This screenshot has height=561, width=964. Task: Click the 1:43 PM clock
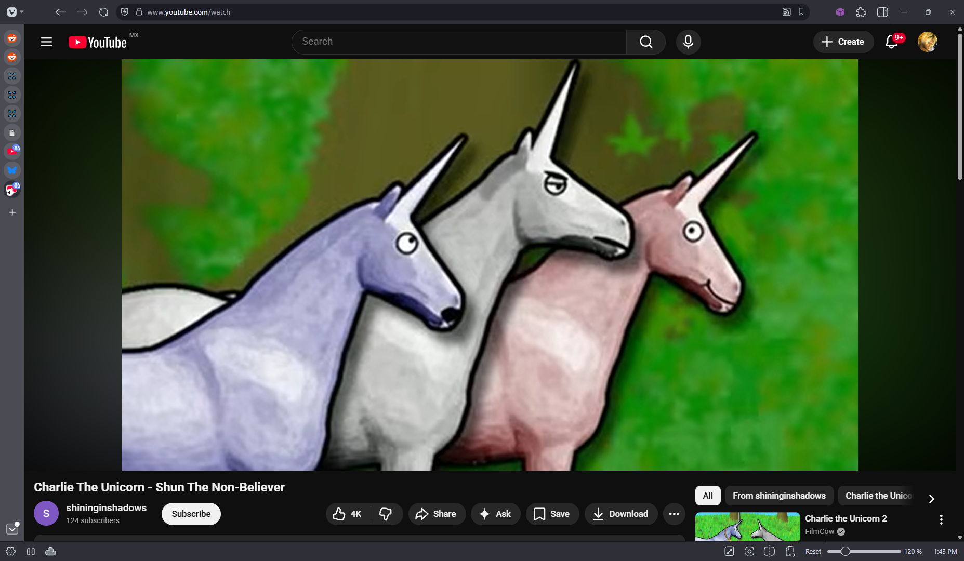point(945,552)
